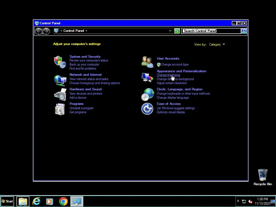
Task: Click the muted volume tray icon
Action: click(250, 201)
